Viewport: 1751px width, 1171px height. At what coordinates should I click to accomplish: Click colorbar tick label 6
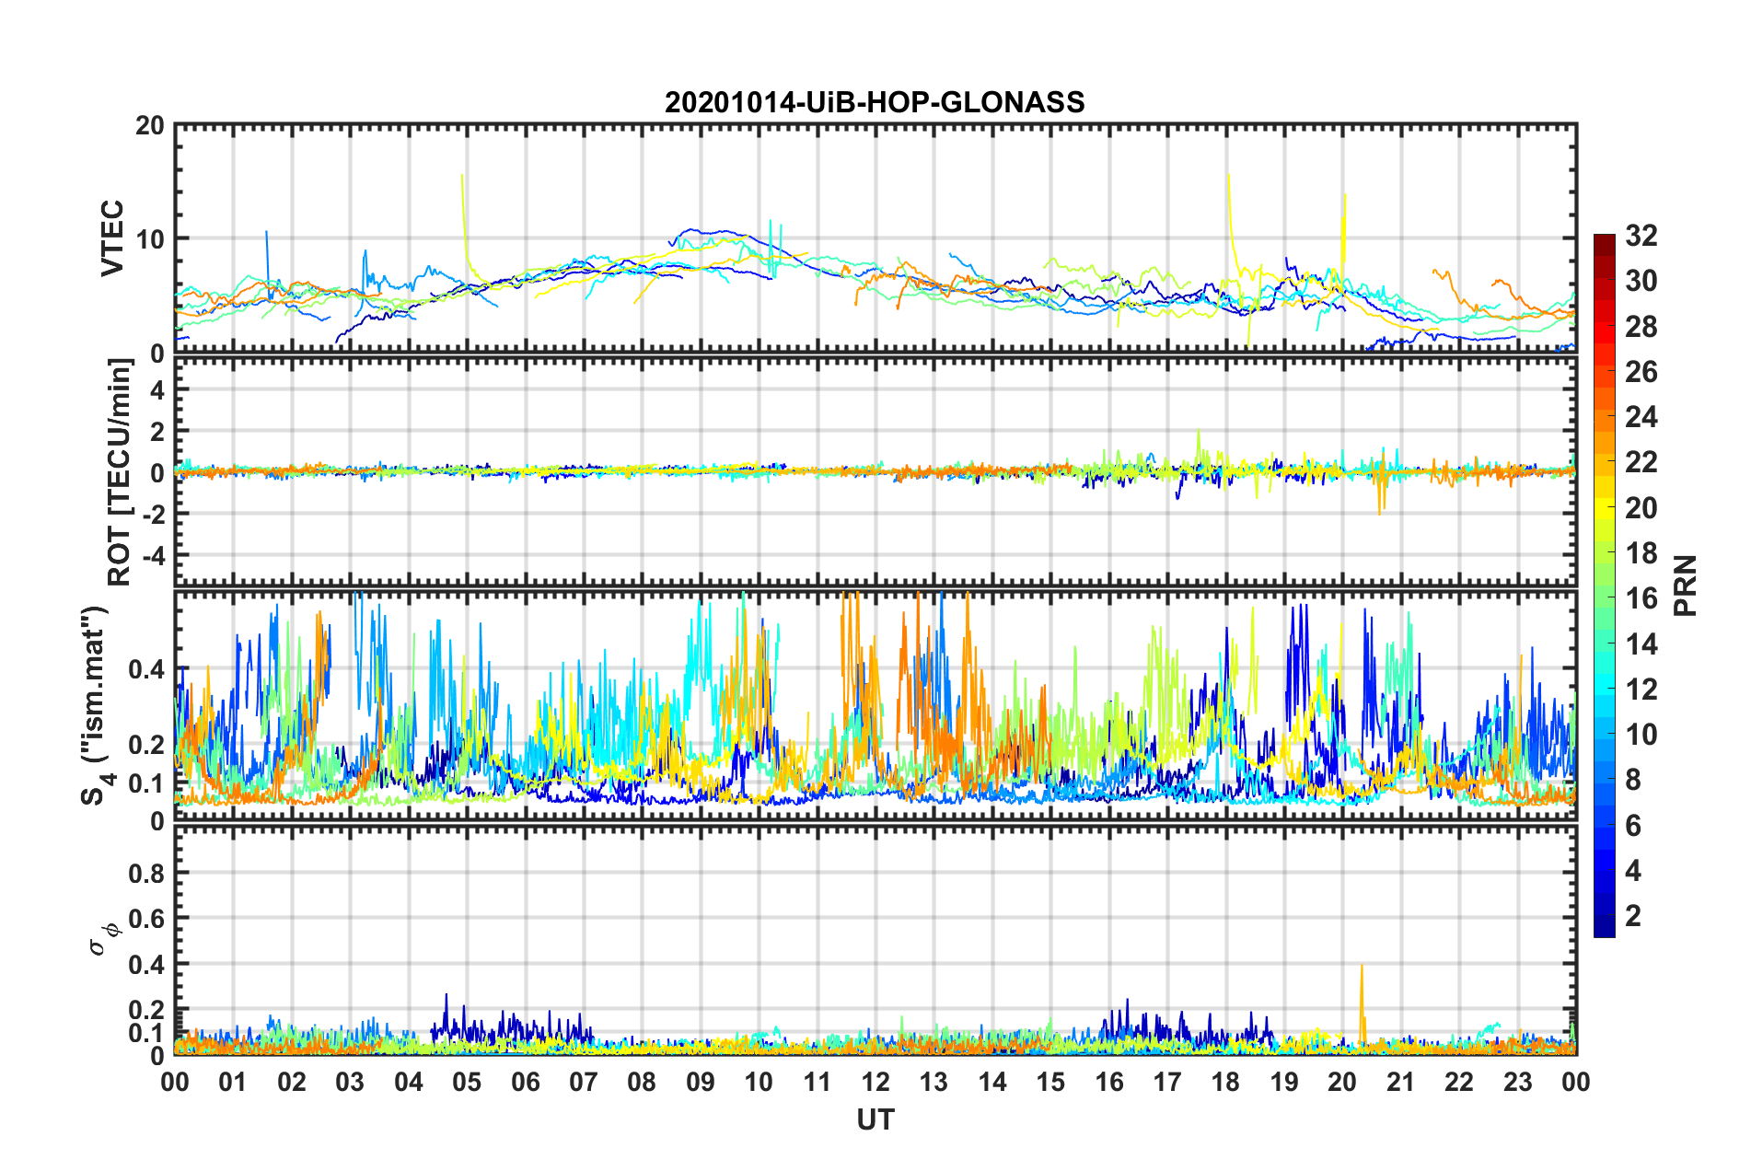(1633, 826)
